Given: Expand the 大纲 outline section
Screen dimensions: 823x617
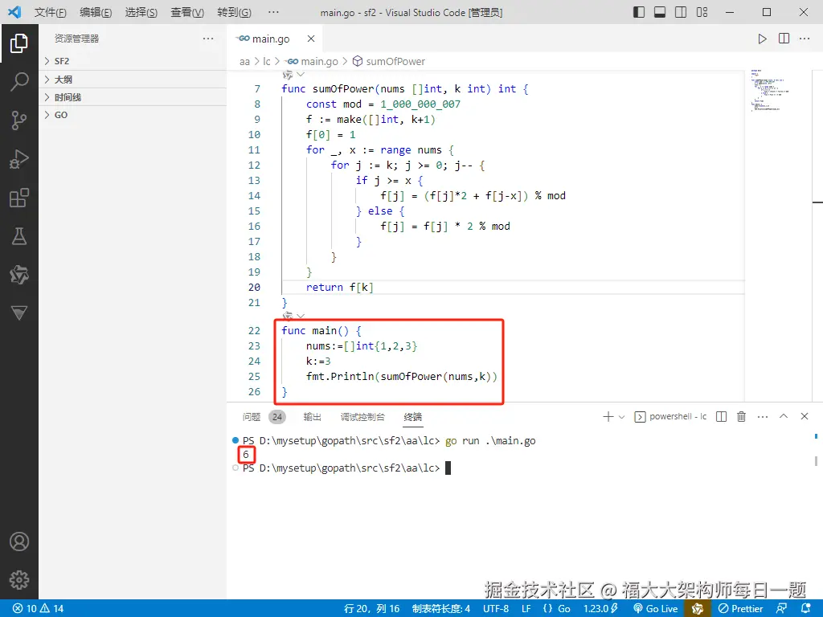Looking at the screenshot, I should coord(133,80).
